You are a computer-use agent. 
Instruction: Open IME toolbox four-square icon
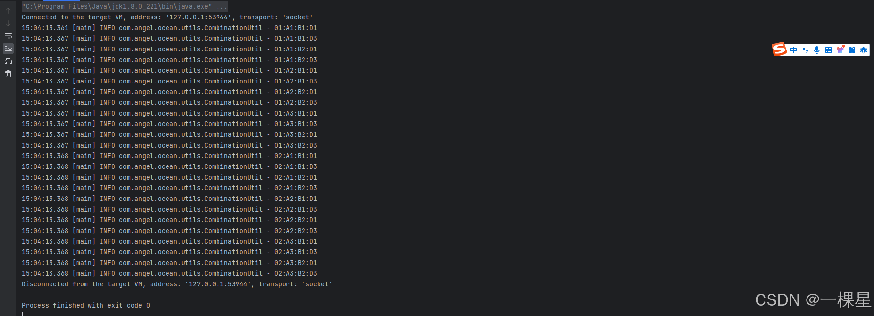click(852, 50)
